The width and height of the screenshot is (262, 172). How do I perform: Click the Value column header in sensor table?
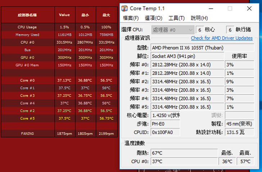(x=64, y=15)
